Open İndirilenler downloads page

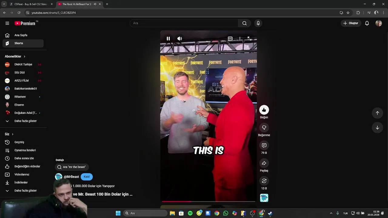23,183
